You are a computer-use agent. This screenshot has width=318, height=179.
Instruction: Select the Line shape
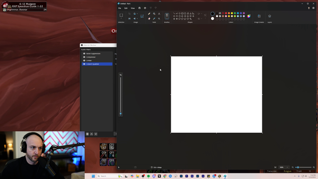174,13
